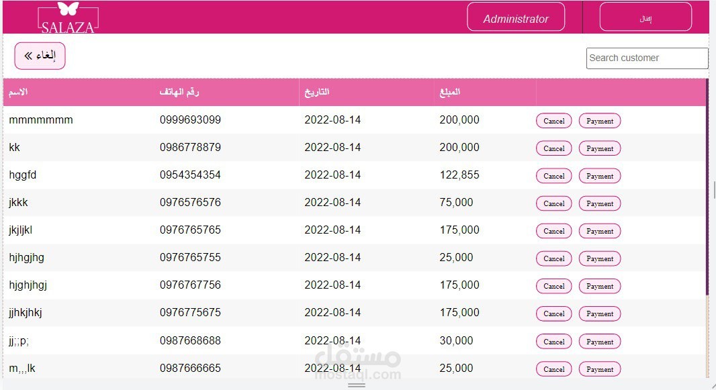
Task: Cancel the m,,,lk customer entry
Action: 554,369
